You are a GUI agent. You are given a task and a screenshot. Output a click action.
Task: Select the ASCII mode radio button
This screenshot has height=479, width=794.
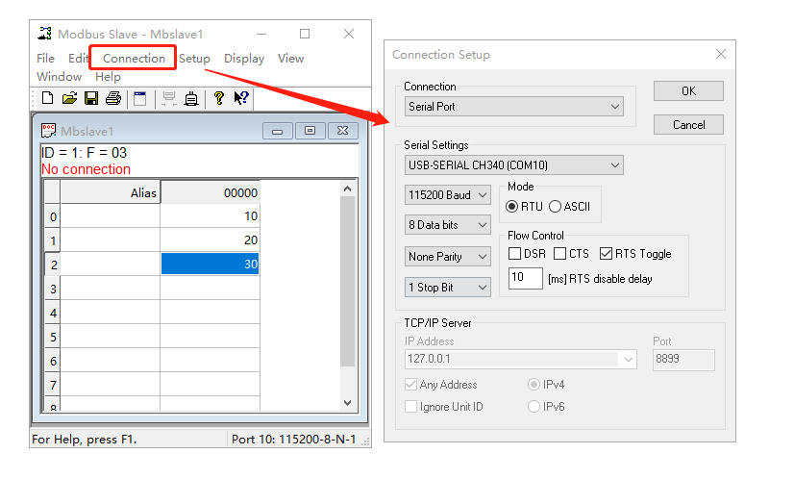tap(555, 207)
